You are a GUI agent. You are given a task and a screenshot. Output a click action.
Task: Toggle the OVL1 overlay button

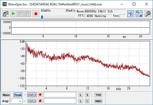click(x=32, y=95)
